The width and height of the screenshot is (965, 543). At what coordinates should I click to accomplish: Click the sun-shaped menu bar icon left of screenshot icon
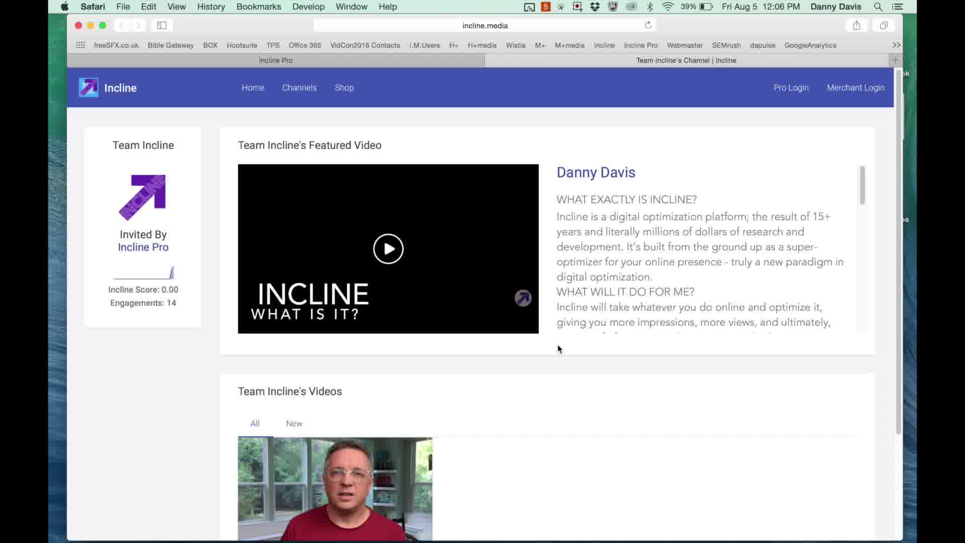click(x=561, y=7)
